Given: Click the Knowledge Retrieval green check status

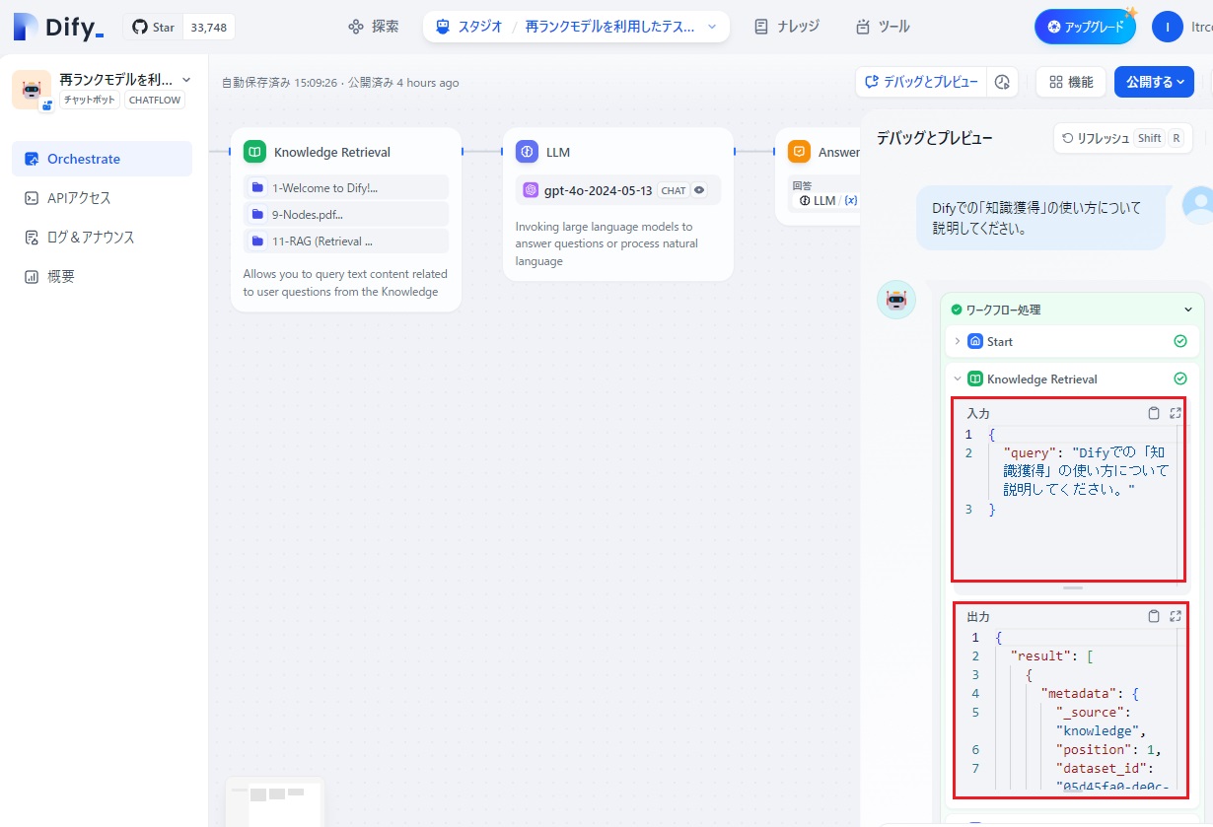Looking at the screenshot, I should click(1180, 379).
